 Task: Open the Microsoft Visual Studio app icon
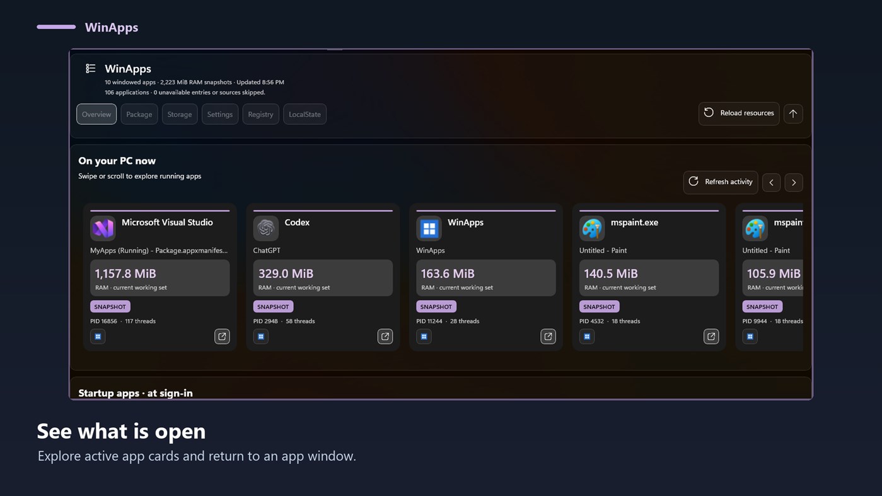[103, 228]
